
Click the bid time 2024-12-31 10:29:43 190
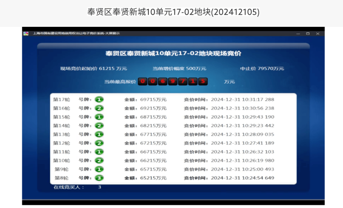242,117
